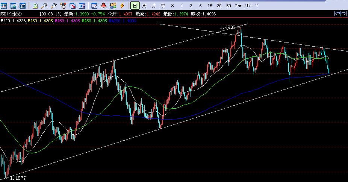Click the lightning bolt quick trade icon
Screen dimensions: 348x182
point(122,6)
